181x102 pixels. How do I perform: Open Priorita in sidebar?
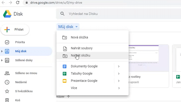pos(20,42)
